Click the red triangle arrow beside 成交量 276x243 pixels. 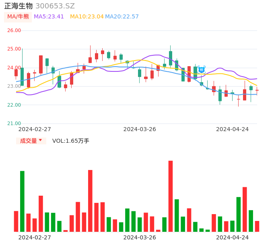pos(40,140)
